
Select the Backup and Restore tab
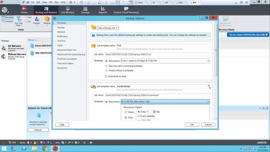pos(46,10)
